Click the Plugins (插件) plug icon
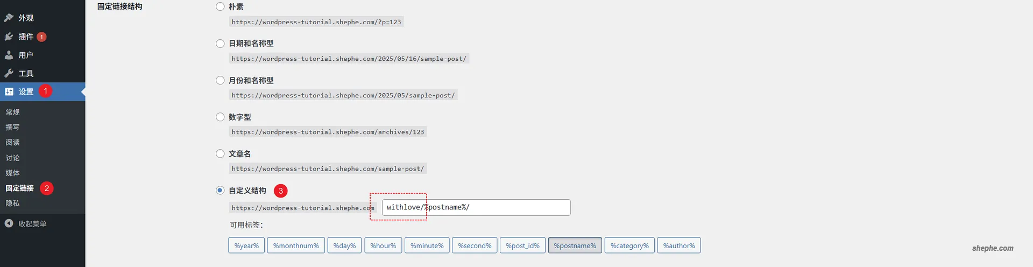Image resolution: width=1033 pixels, height=267 pixels. (9, 37)
